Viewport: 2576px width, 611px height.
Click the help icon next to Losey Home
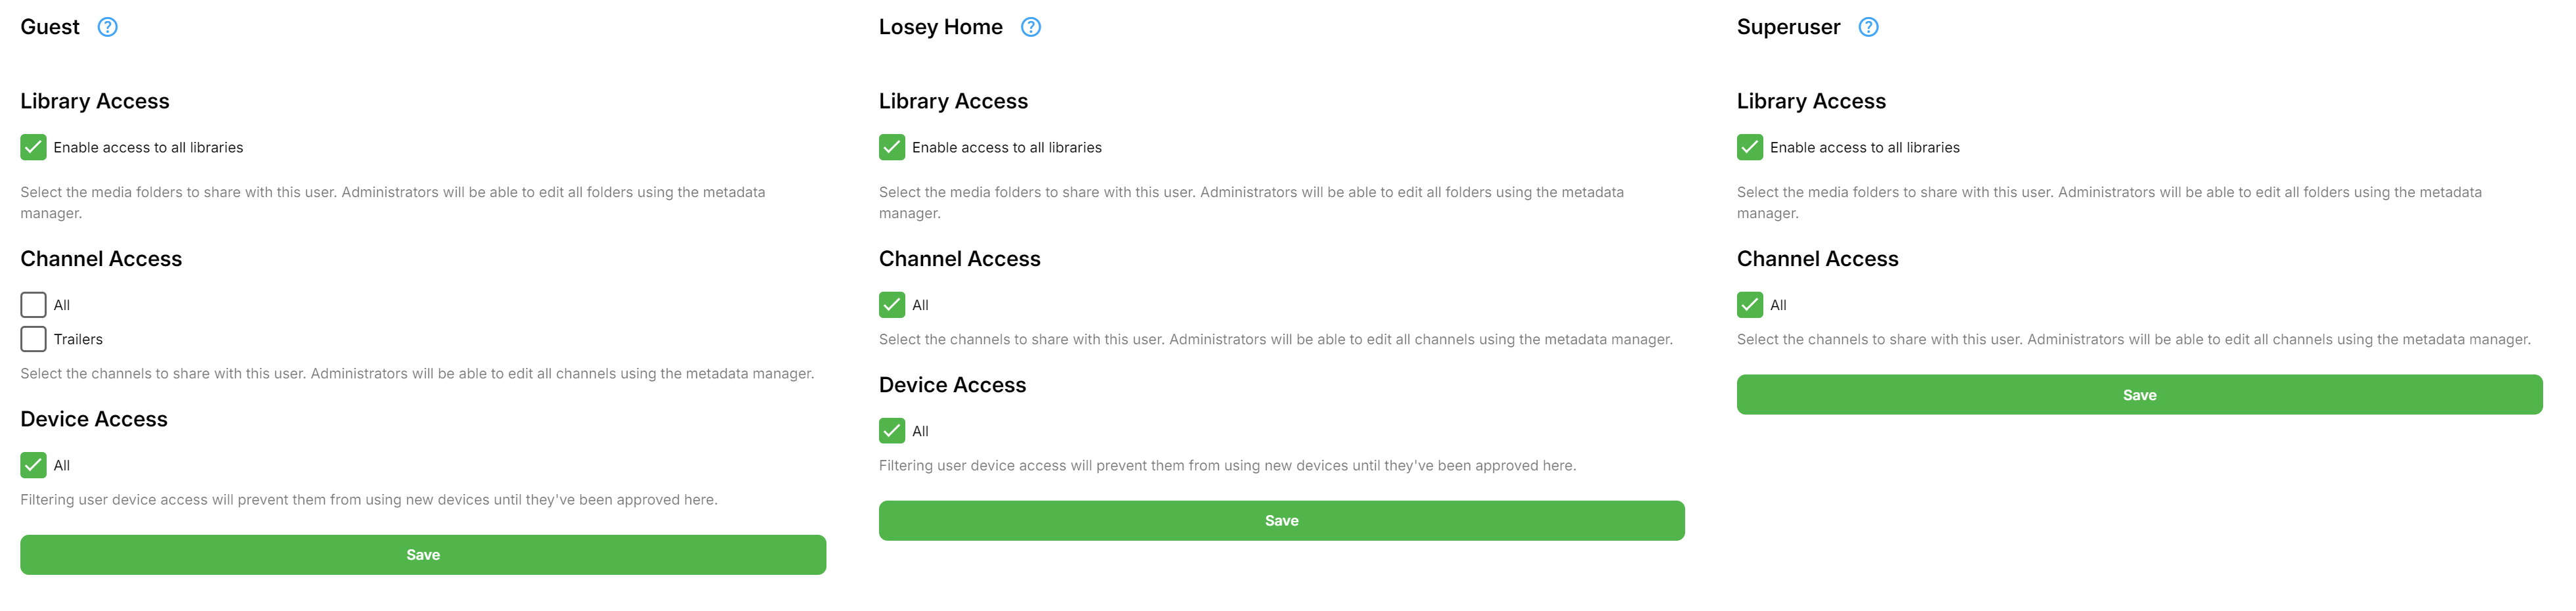tap(1030, 27)
